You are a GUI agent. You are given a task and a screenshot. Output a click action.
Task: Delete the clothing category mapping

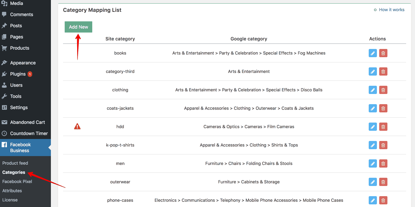383,90
